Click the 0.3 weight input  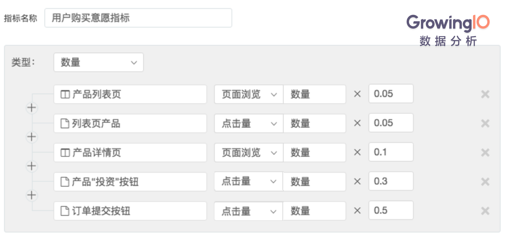click(391, 181)
